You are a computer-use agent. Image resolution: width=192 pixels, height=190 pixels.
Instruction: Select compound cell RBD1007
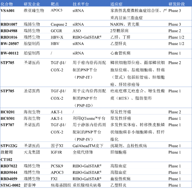9,24
